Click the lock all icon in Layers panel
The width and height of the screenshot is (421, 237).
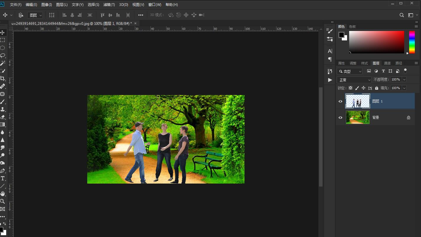[376, 88]
